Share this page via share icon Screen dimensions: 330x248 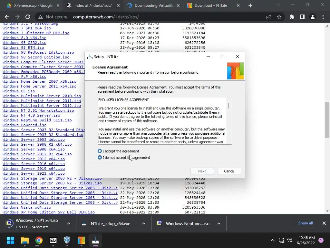click(269, 17)
